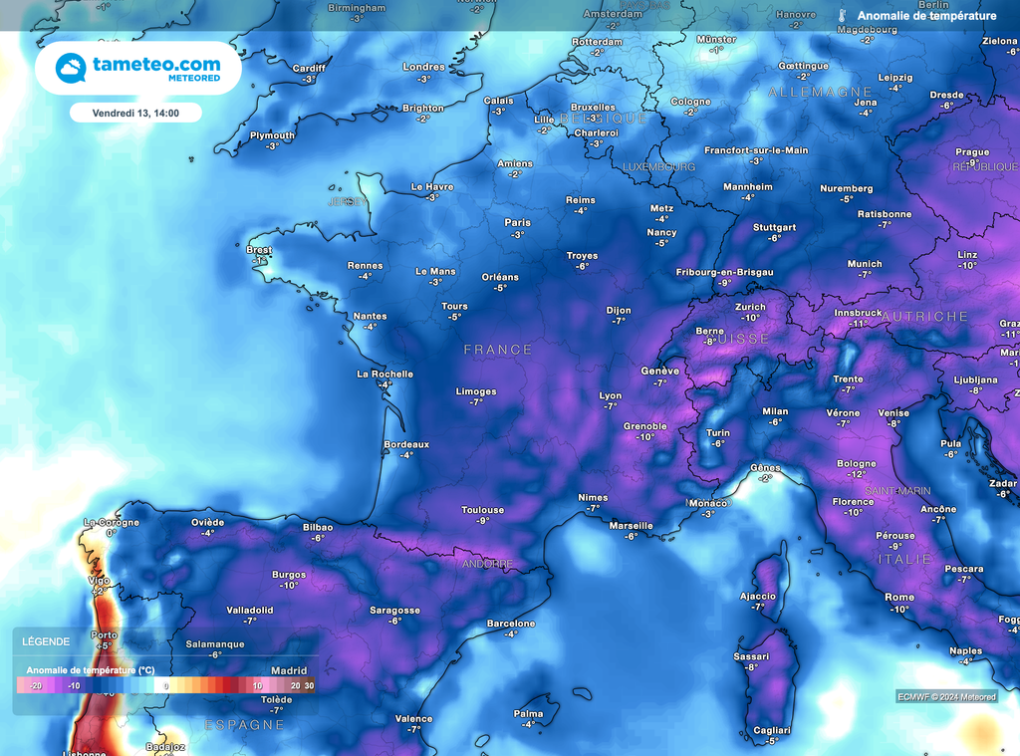Select the Vendredi 13, 14:00 date pill
1020x756 pixels.
pyautogui.click(x=135, y=114)
